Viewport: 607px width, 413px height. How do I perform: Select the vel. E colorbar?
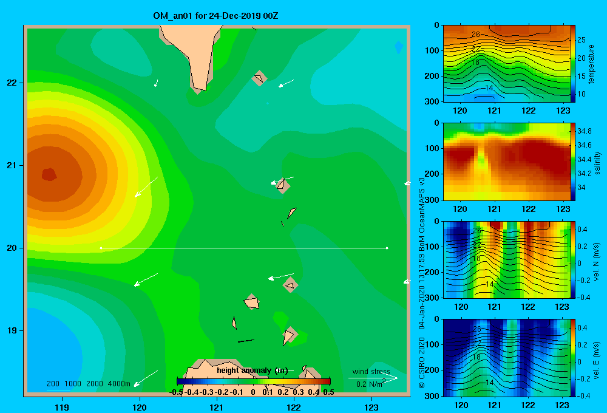pos(573,358)
